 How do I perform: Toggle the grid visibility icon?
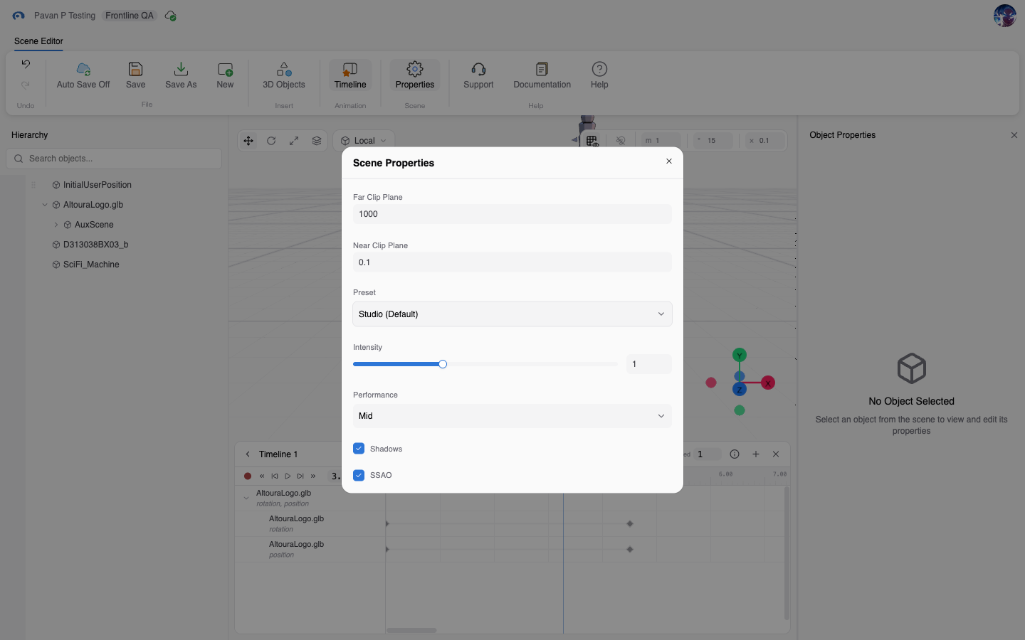click(592, 141)
